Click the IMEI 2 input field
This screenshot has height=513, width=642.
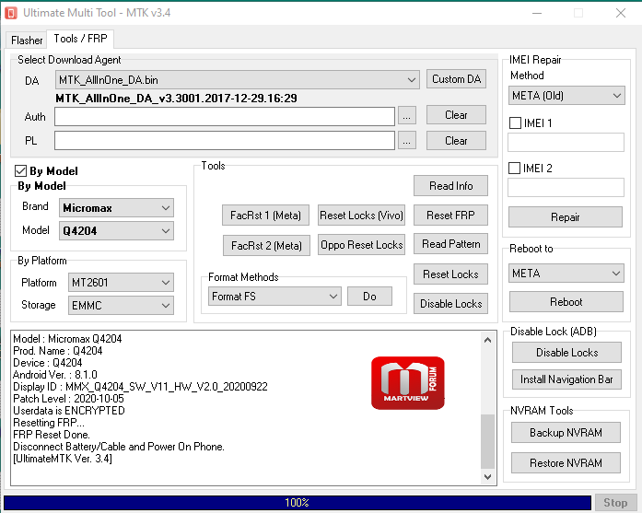point(566,187)
